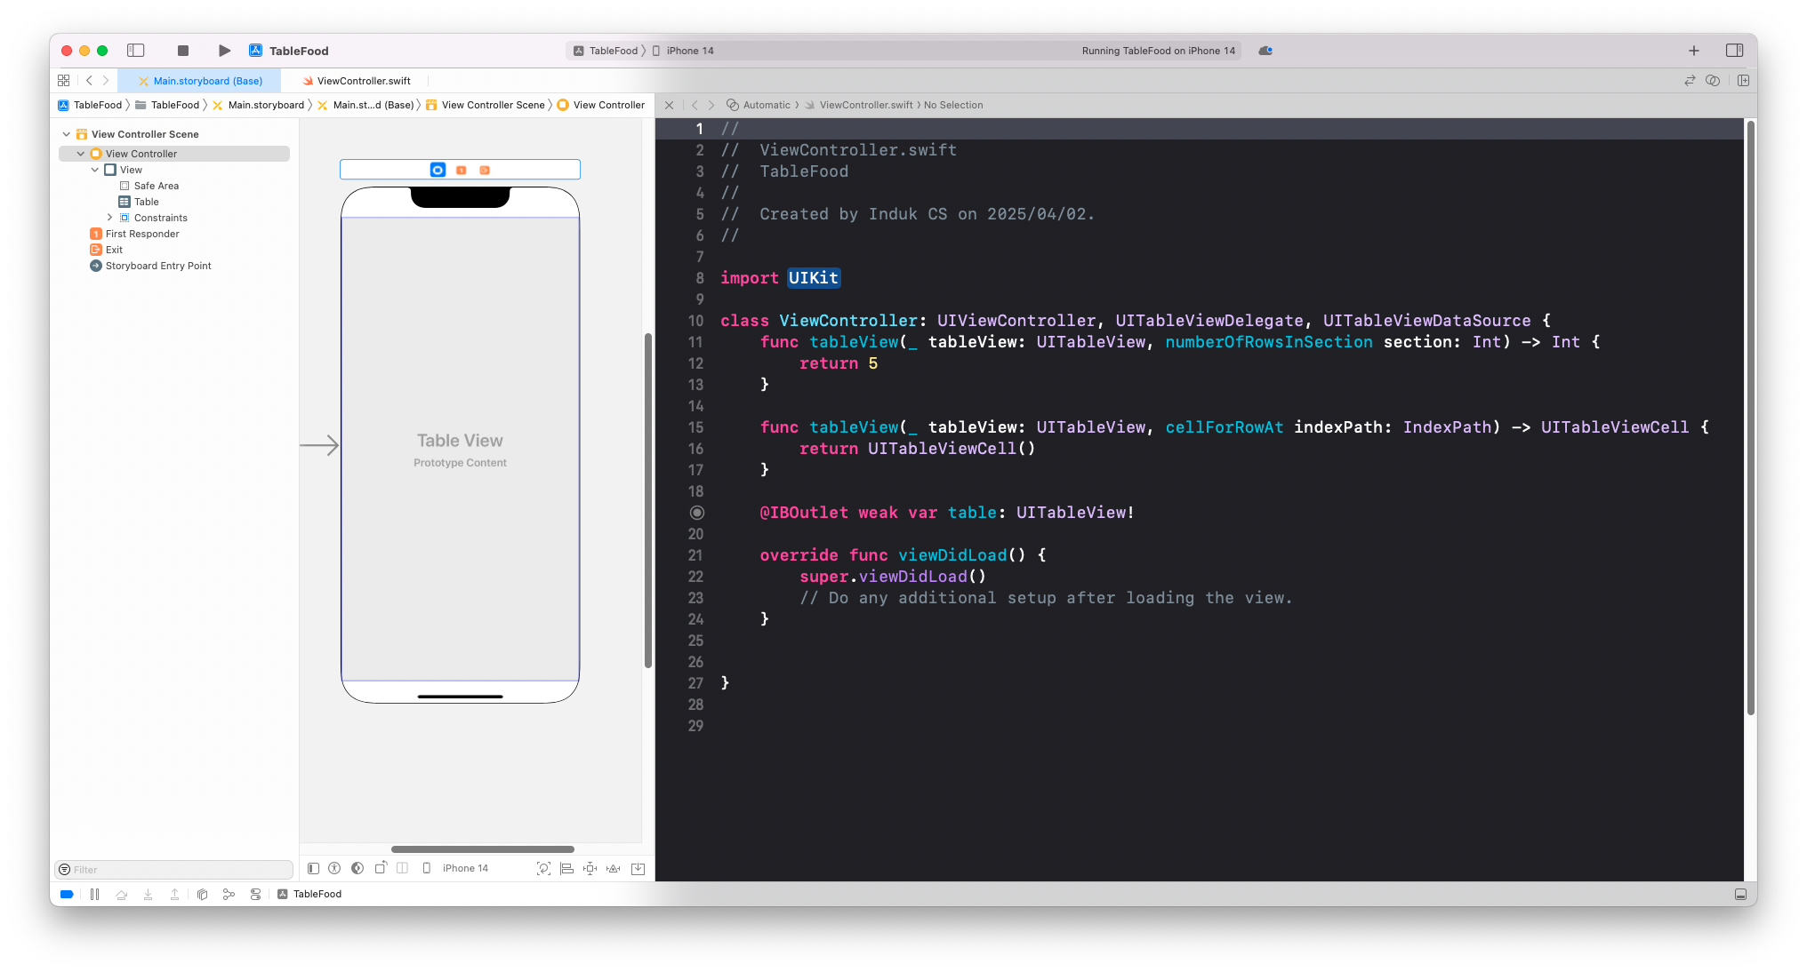Expand the Constraints item in the outline
The width and height of the screenshot is (1807, 972).
(109, 218)
